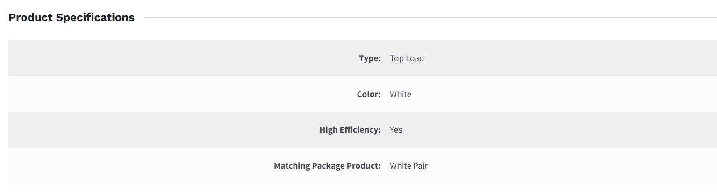Click the word High in the High Efficiency label
The image size is (717, 192).
pos(329,130)
